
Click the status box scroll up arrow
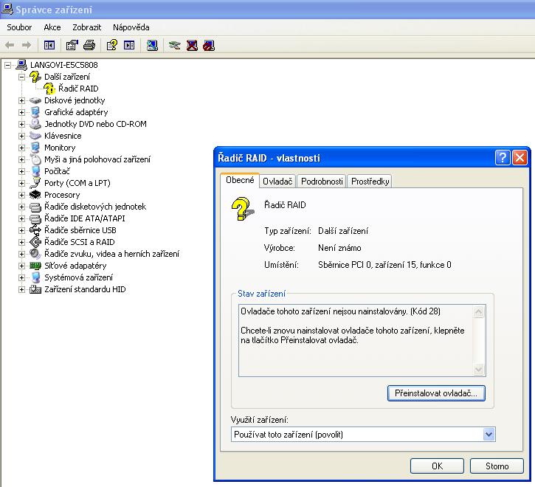point(479,311)
